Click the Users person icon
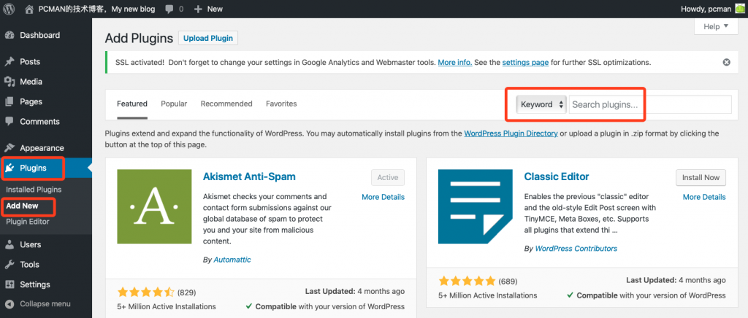 pos(9,244)
